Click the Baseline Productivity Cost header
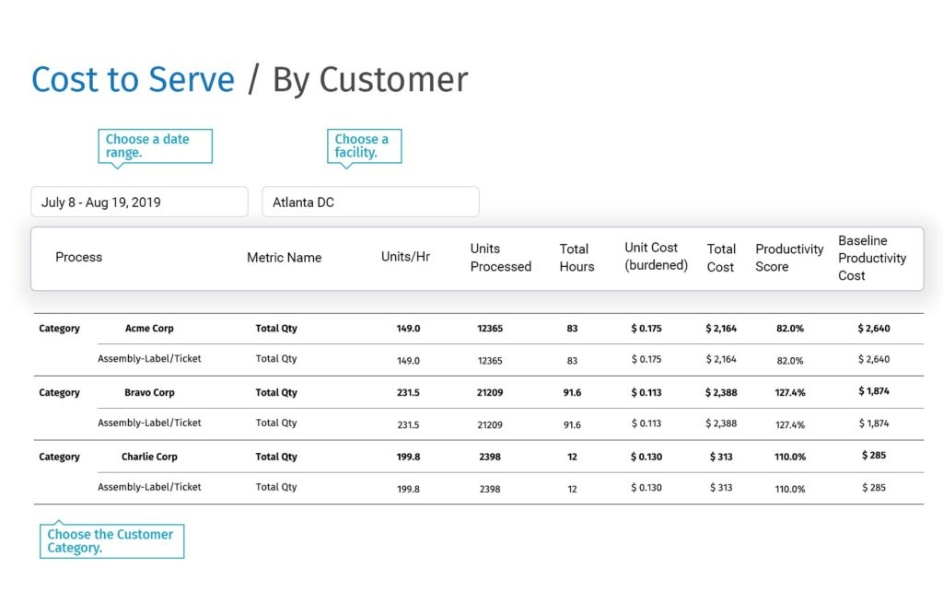The image size is (943, 591). tap(872, 258)
